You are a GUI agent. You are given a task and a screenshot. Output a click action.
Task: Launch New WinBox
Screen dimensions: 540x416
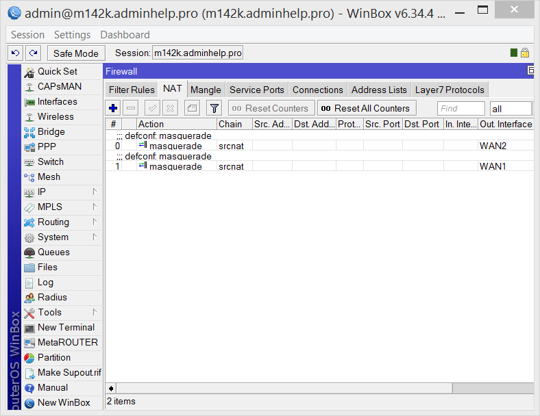point(62,403)
